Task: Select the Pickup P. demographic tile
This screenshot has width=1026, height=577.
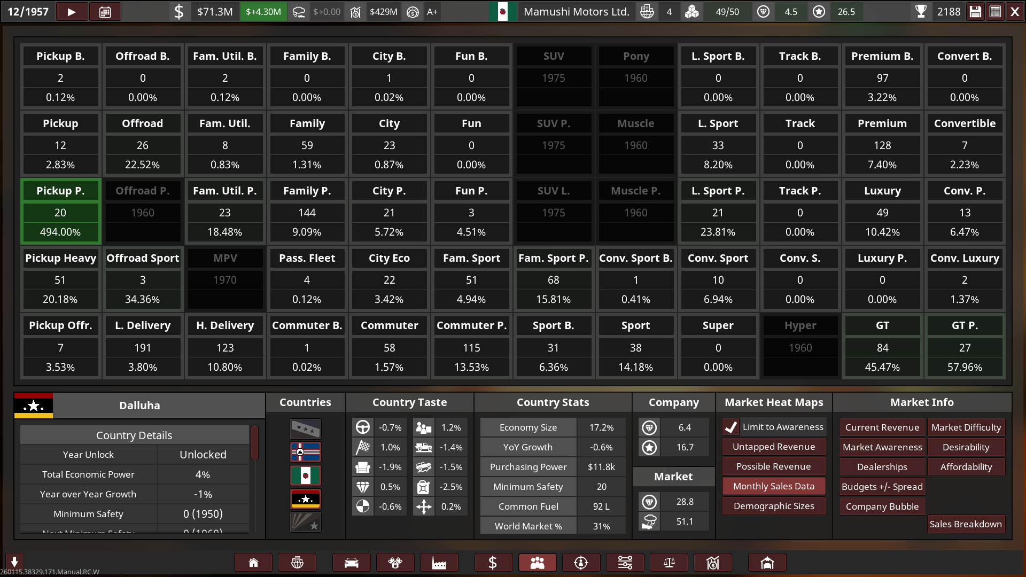Action: 60,212
